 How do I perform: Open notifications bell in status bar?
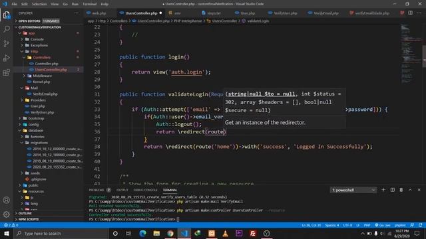tap(421, 225)
